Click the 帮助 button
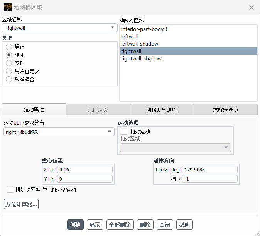Image resolution: width=260 pixels, height=236 pixels. pyautogui.click(x=184, y=225)
